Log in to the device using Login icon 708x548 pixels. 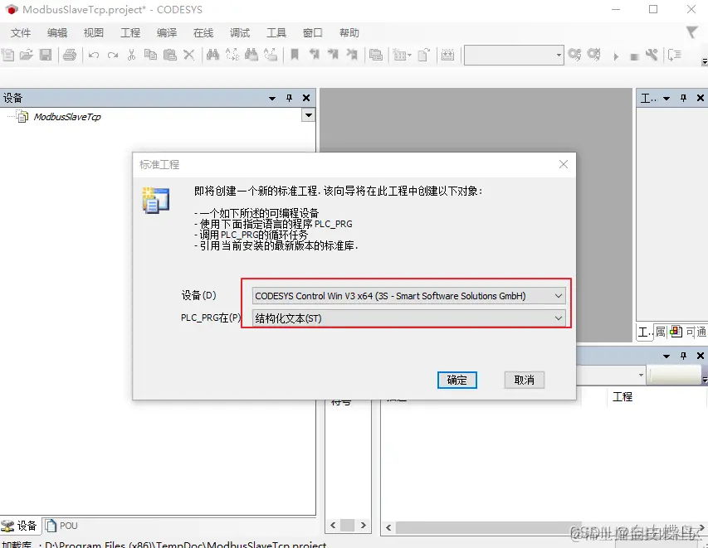tap(573, 56)
